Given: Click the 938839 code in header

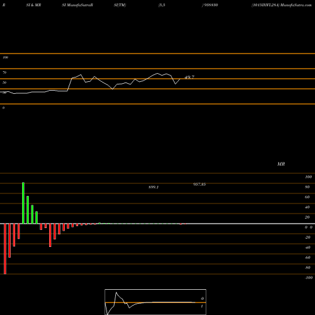Looking at the screenshot, I should click(210, 5).
